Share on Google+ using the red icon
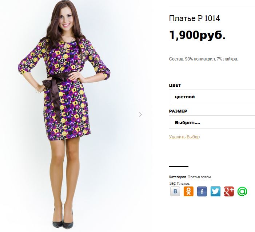 pyautogui.click(x=229, y=191)
